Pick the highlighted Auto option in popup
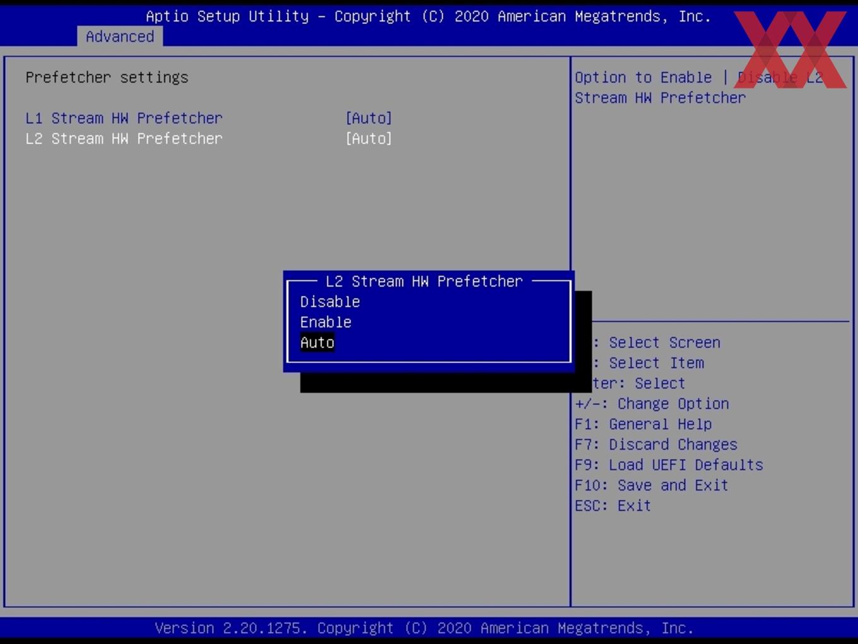Image resolution: width=858 pixels, height=644 pixels. 317,342
